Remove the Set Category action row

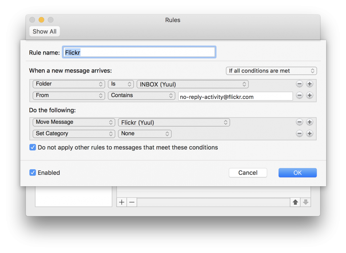pyautogui.click(x=299, y=133)
